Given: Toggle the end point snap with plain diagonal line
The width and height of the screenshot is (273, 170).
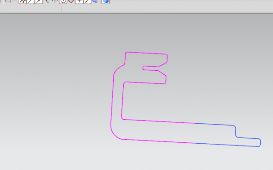Looking at the screenshot, I should (30, 1).
